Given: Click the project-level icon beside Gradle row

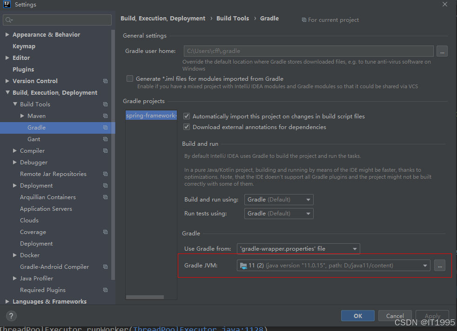Looking at the screenshot, I should click(x=106, y=128).
